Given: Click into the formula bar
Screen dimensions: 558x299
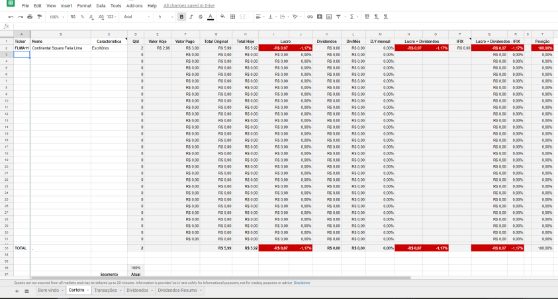Looking at the screenshot, I should [x=285, y=26].
